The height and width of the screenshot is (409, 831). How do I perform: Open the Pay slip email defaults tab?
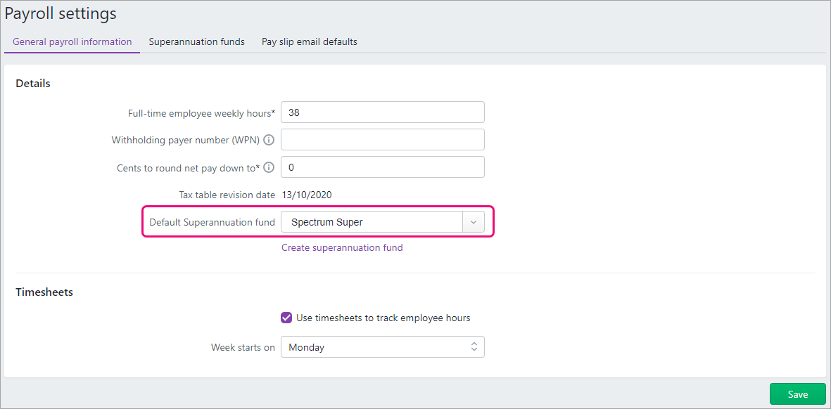(309, 41)
